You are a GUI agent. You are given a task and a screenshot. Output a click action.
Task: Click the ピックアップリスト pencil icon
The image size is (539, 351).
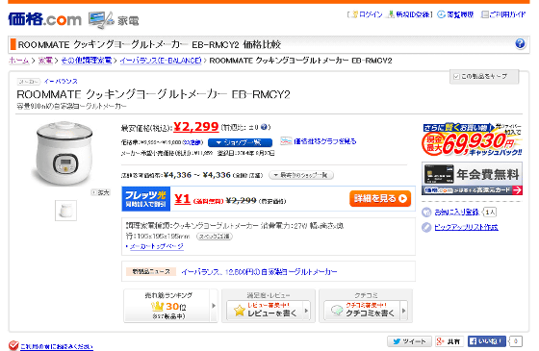426,227
